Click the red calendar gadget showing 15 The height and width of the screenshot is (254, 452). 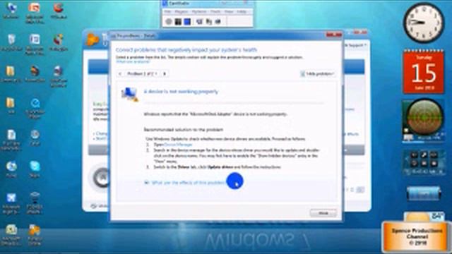point(424,71)
